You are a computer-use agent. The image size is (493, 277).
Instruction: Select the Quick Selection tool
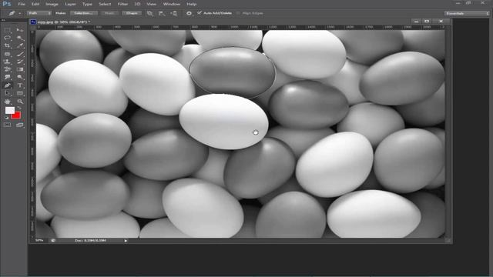coord(20,38)
